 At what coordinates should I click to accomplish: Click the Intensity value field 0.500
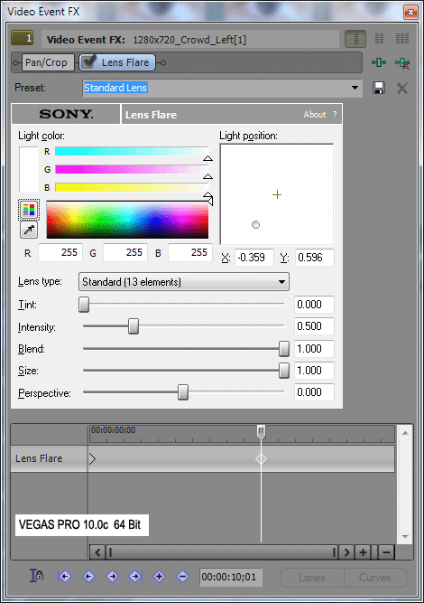(314, 326)
